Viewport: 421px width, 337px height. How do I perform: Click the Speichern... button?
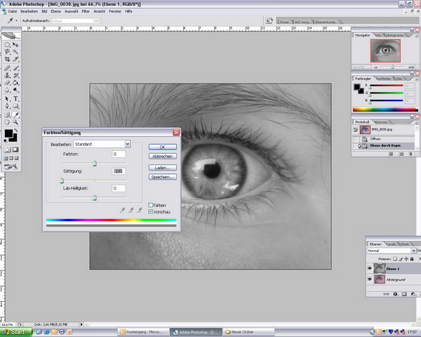pyautogui.click(x=163, y=177)
